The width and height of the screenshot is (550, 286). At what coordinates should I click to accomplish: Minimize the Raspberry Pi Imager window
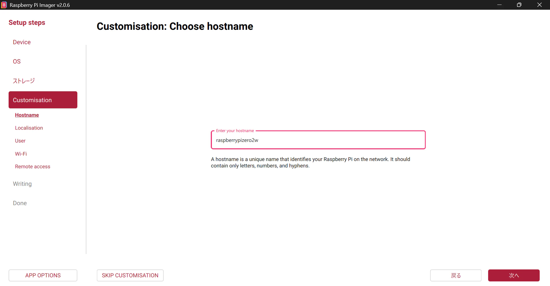tap(499, 5)
